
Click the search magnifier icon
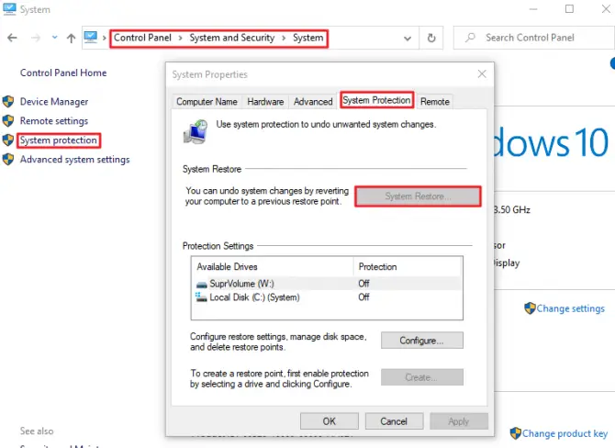point(470,38)
